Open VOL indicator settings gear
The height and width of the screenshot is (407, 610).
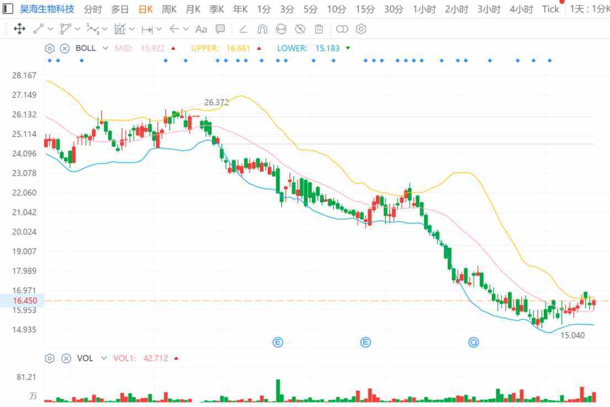(x=49, y=358)
